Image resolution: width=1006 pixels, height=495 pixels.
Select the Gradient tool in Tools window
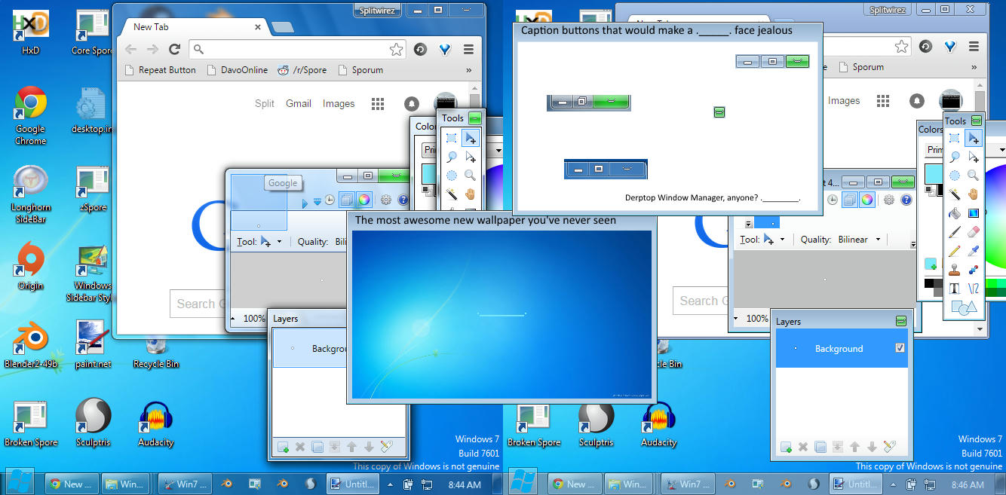point(974,213)
